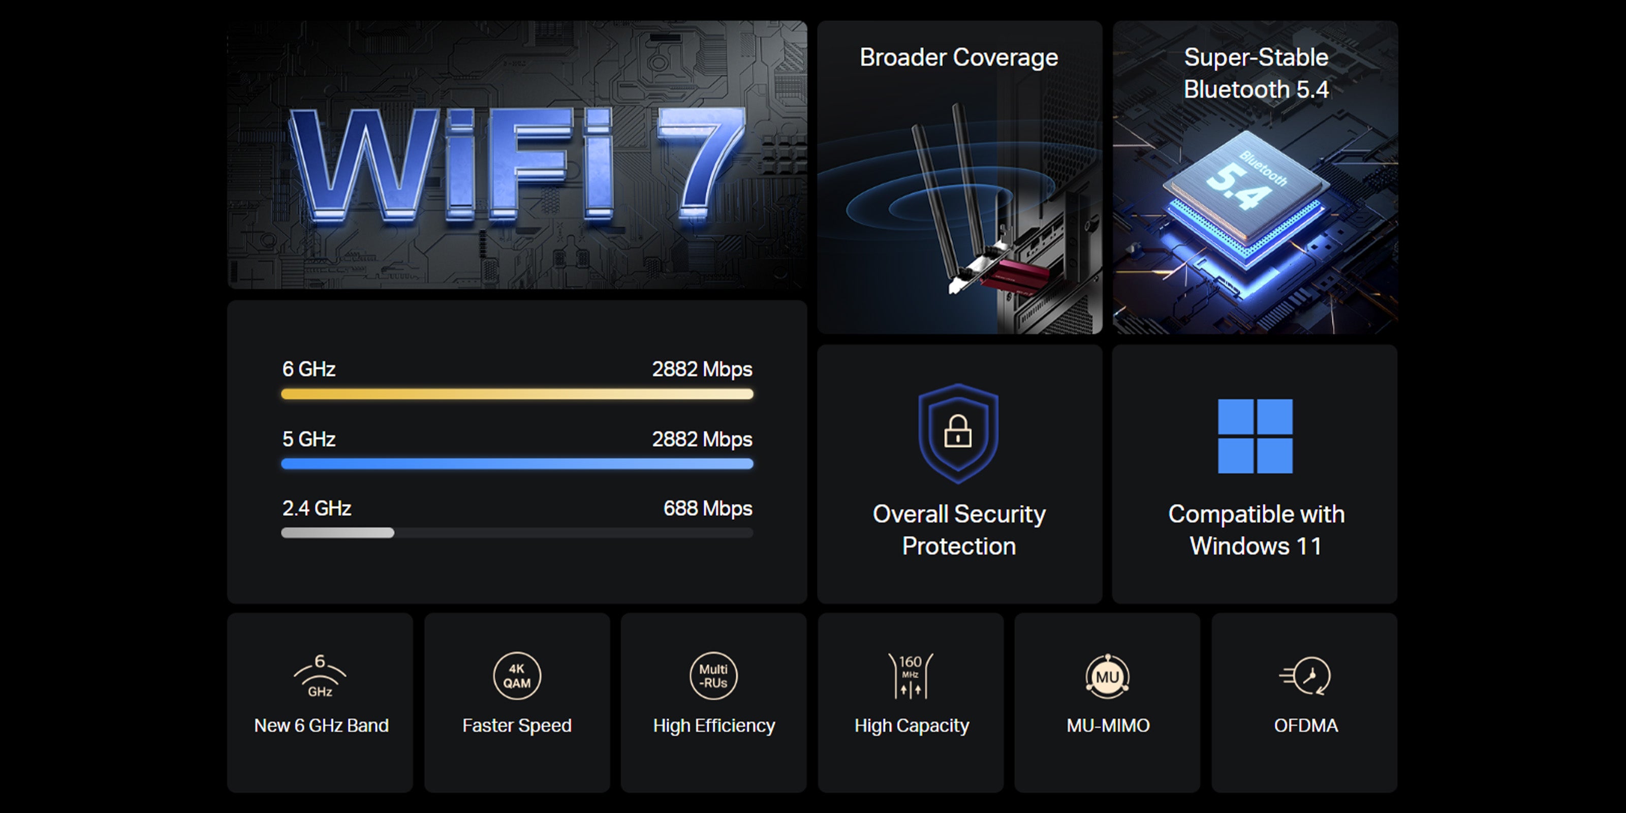Click the OFDMA clock icon
This screenshot has height=813, width=1626.
(1305, 676)
